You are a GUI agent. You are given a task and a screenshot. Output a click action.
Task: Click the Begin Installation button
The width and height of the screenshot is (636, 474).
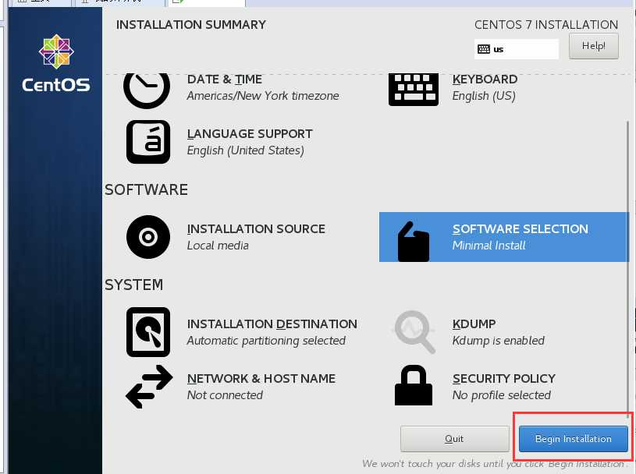[573, 439]
